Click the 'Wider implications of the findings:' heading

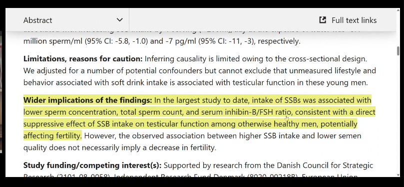(87, 100)
